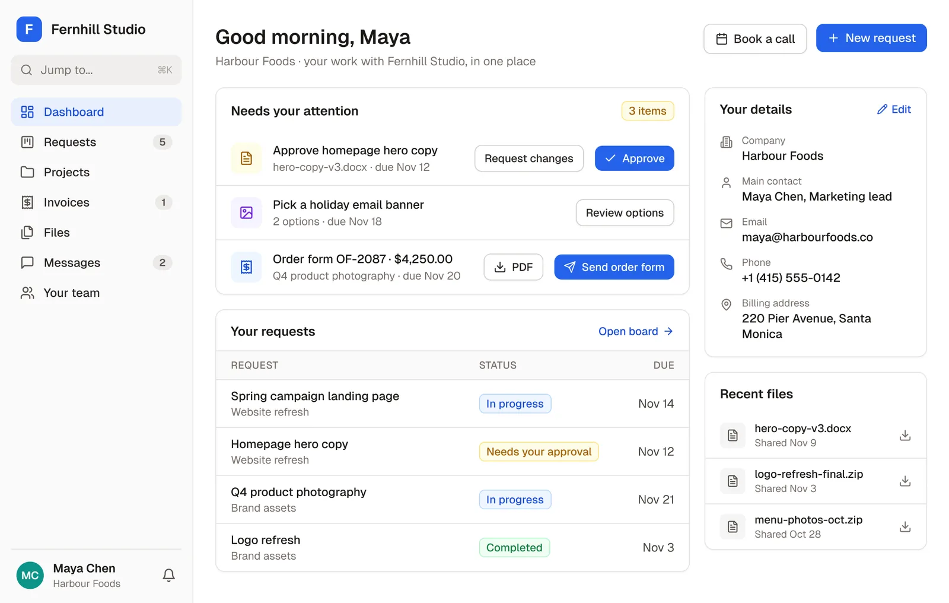Click the invoice icon for Order form OF-2087
Image resolution: width=949 pixels, height=603 pixels.
pos(246,267)
